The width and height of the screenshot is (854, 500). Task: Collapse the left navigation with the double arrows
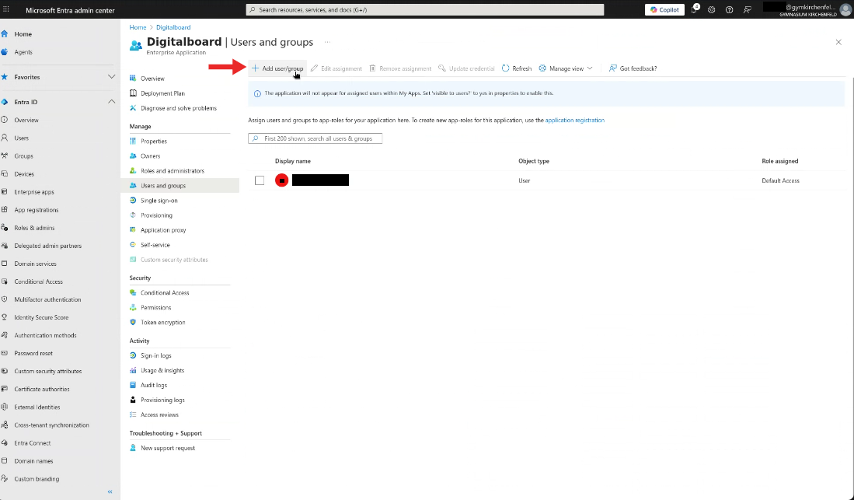109,491
